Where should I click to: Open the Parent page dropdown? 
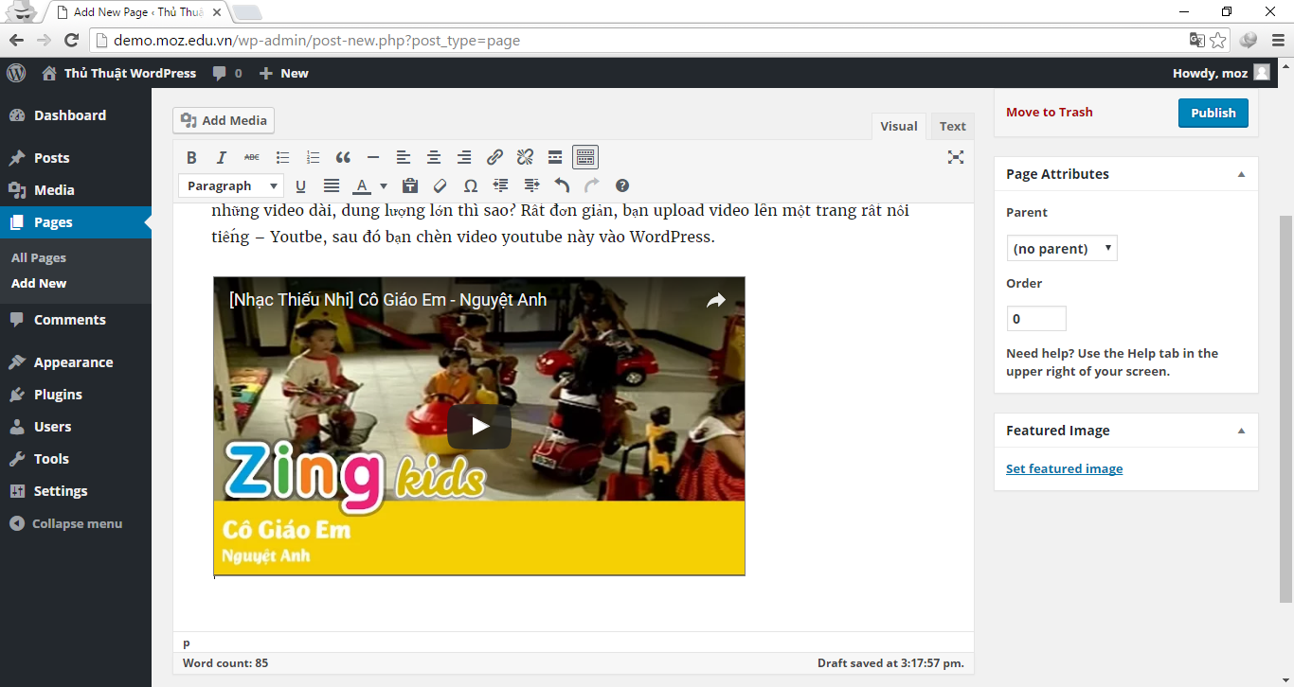point(1062,248)
